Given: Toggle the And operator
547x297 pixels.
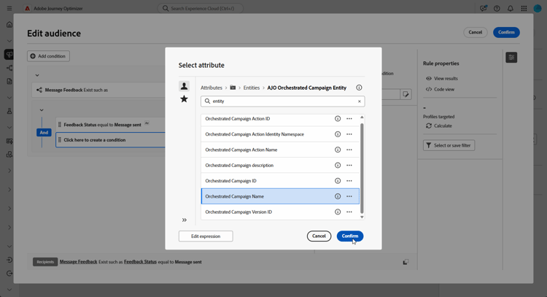Looking at the screenshot, I should (x=44, y=133).
